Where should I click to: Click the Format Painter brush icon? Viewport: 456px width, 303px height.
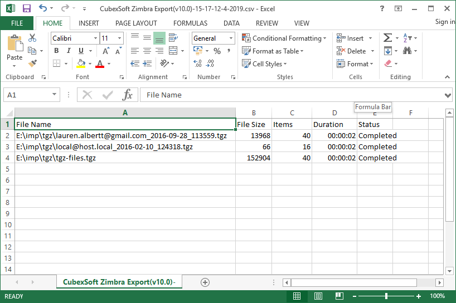[32, 63]
